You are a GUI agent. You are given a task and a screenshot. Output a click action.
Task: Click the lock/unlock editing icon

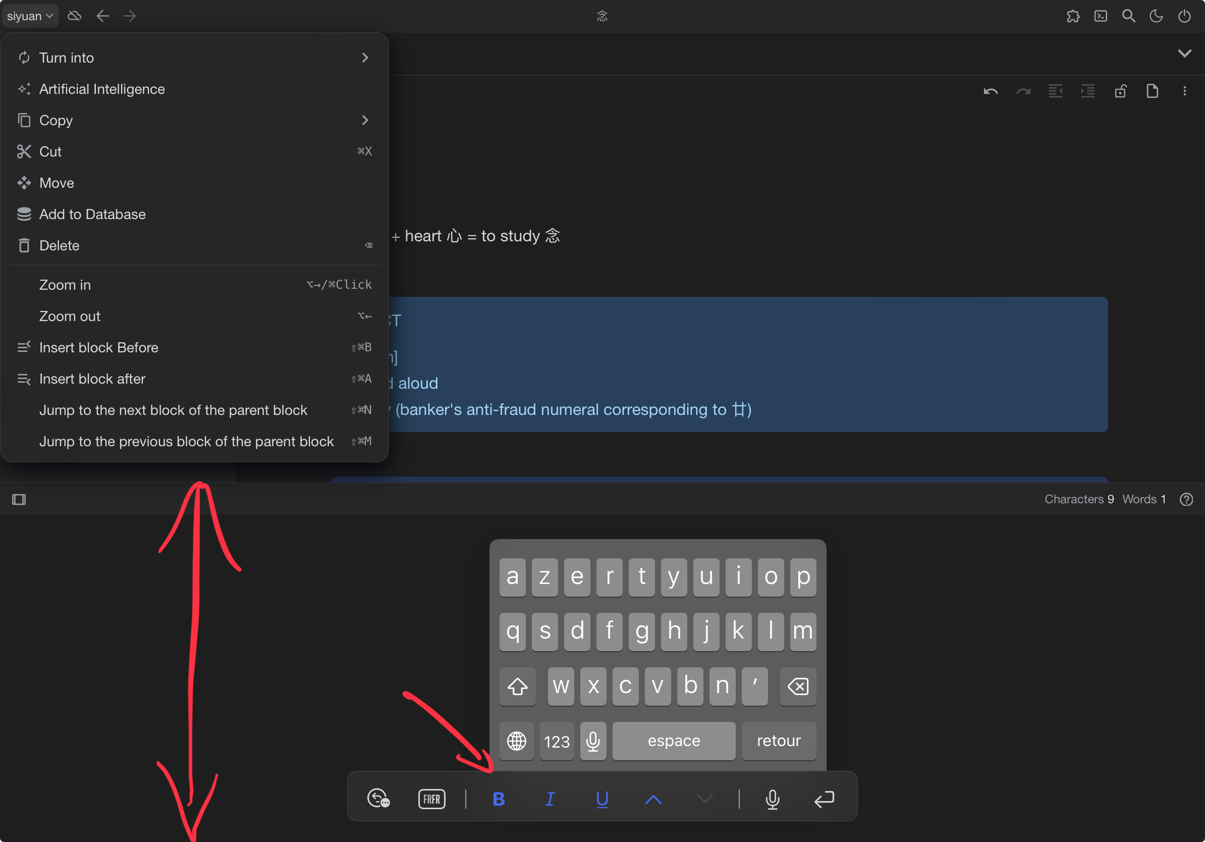click(x=1120, y=91)
